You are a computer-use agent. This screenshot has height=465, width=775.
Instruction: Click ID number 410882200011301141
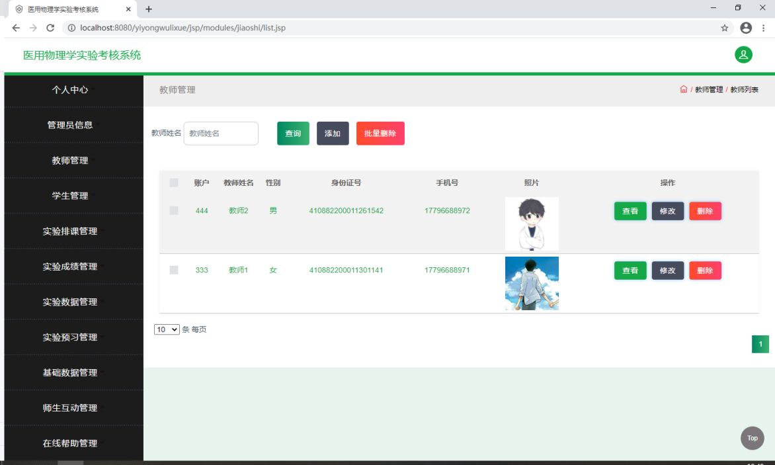tap(346, 270)
